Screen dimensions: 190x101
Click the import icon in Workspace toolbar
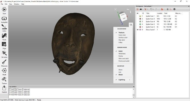[x=146, y=9]
